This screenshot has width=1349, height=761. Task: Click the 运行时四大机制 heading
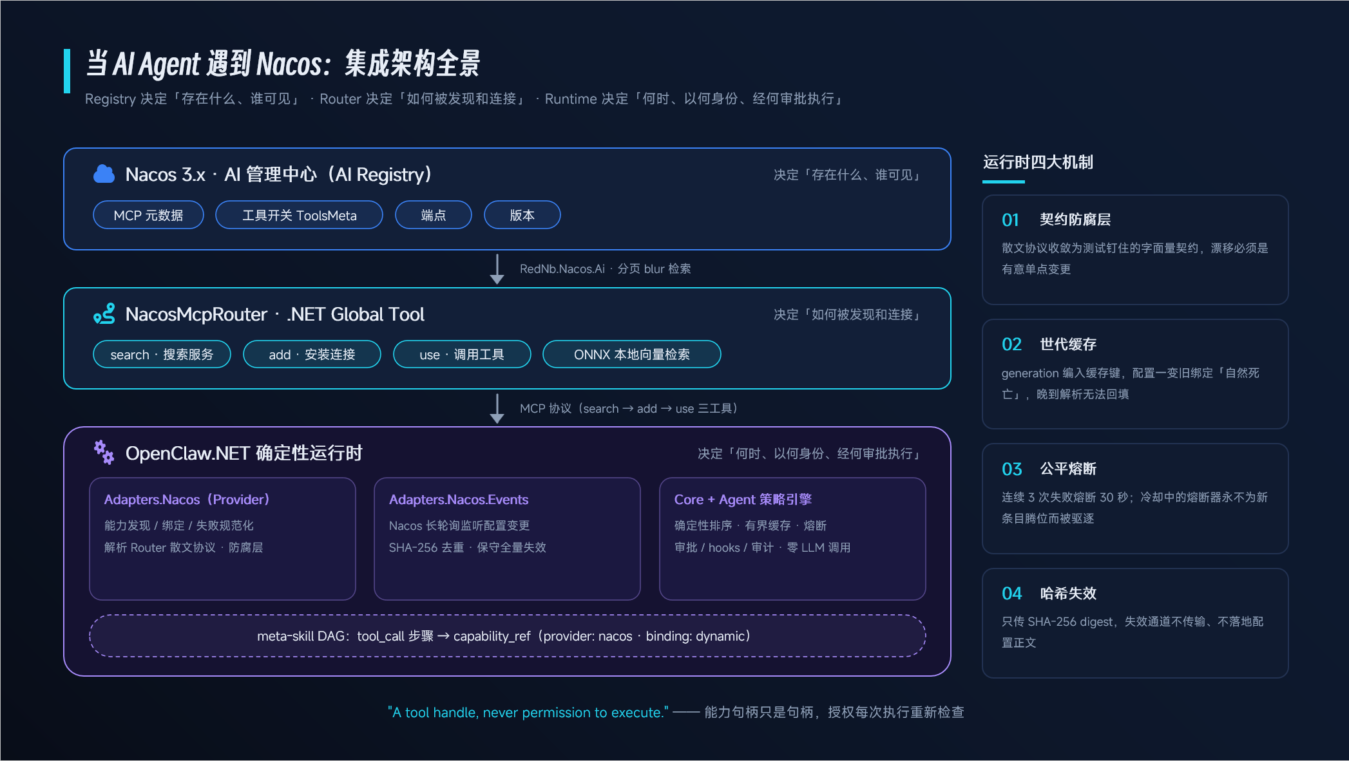[1038, 162]
